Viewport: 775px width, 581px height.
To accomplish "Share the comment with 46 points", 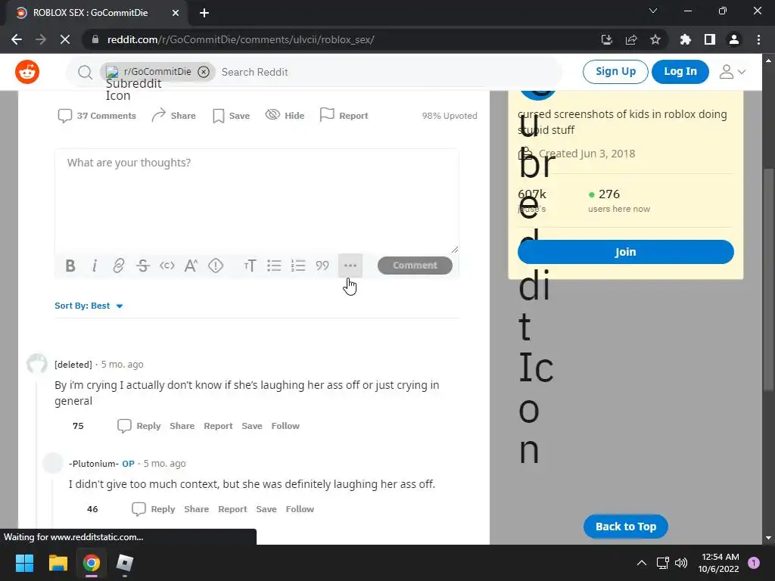I will tap(196, 509).
